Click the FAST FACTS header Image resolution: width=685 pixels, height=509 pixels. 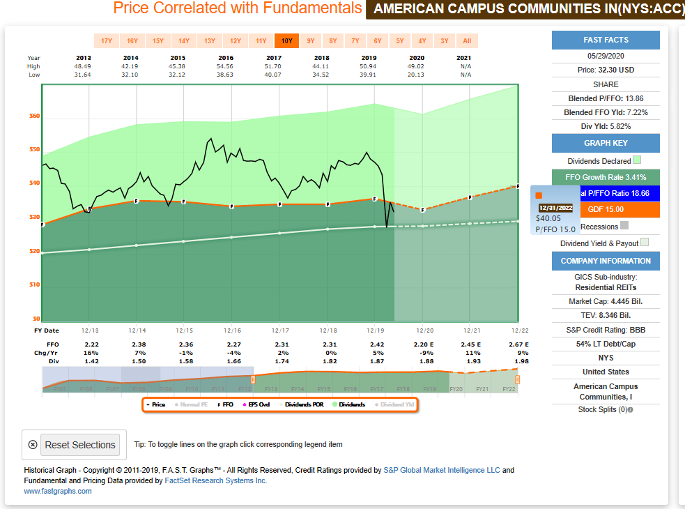606,40
